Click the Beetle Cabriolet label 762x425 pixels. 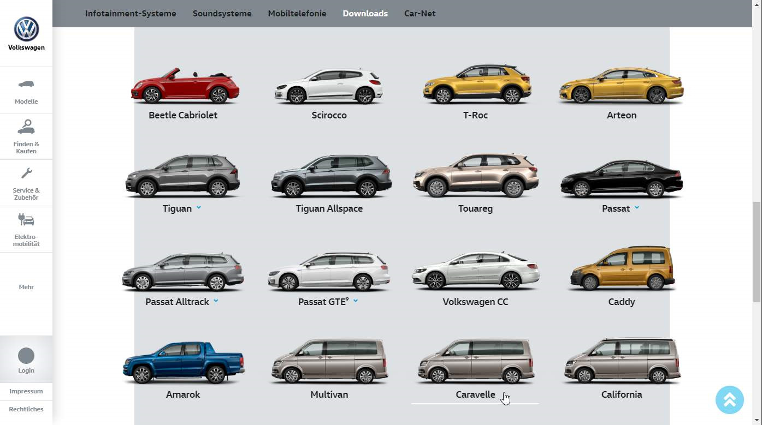pos(183,115)
